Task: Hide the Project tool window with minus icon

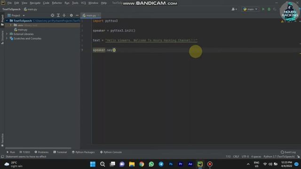Action: (x=77, y=15)
